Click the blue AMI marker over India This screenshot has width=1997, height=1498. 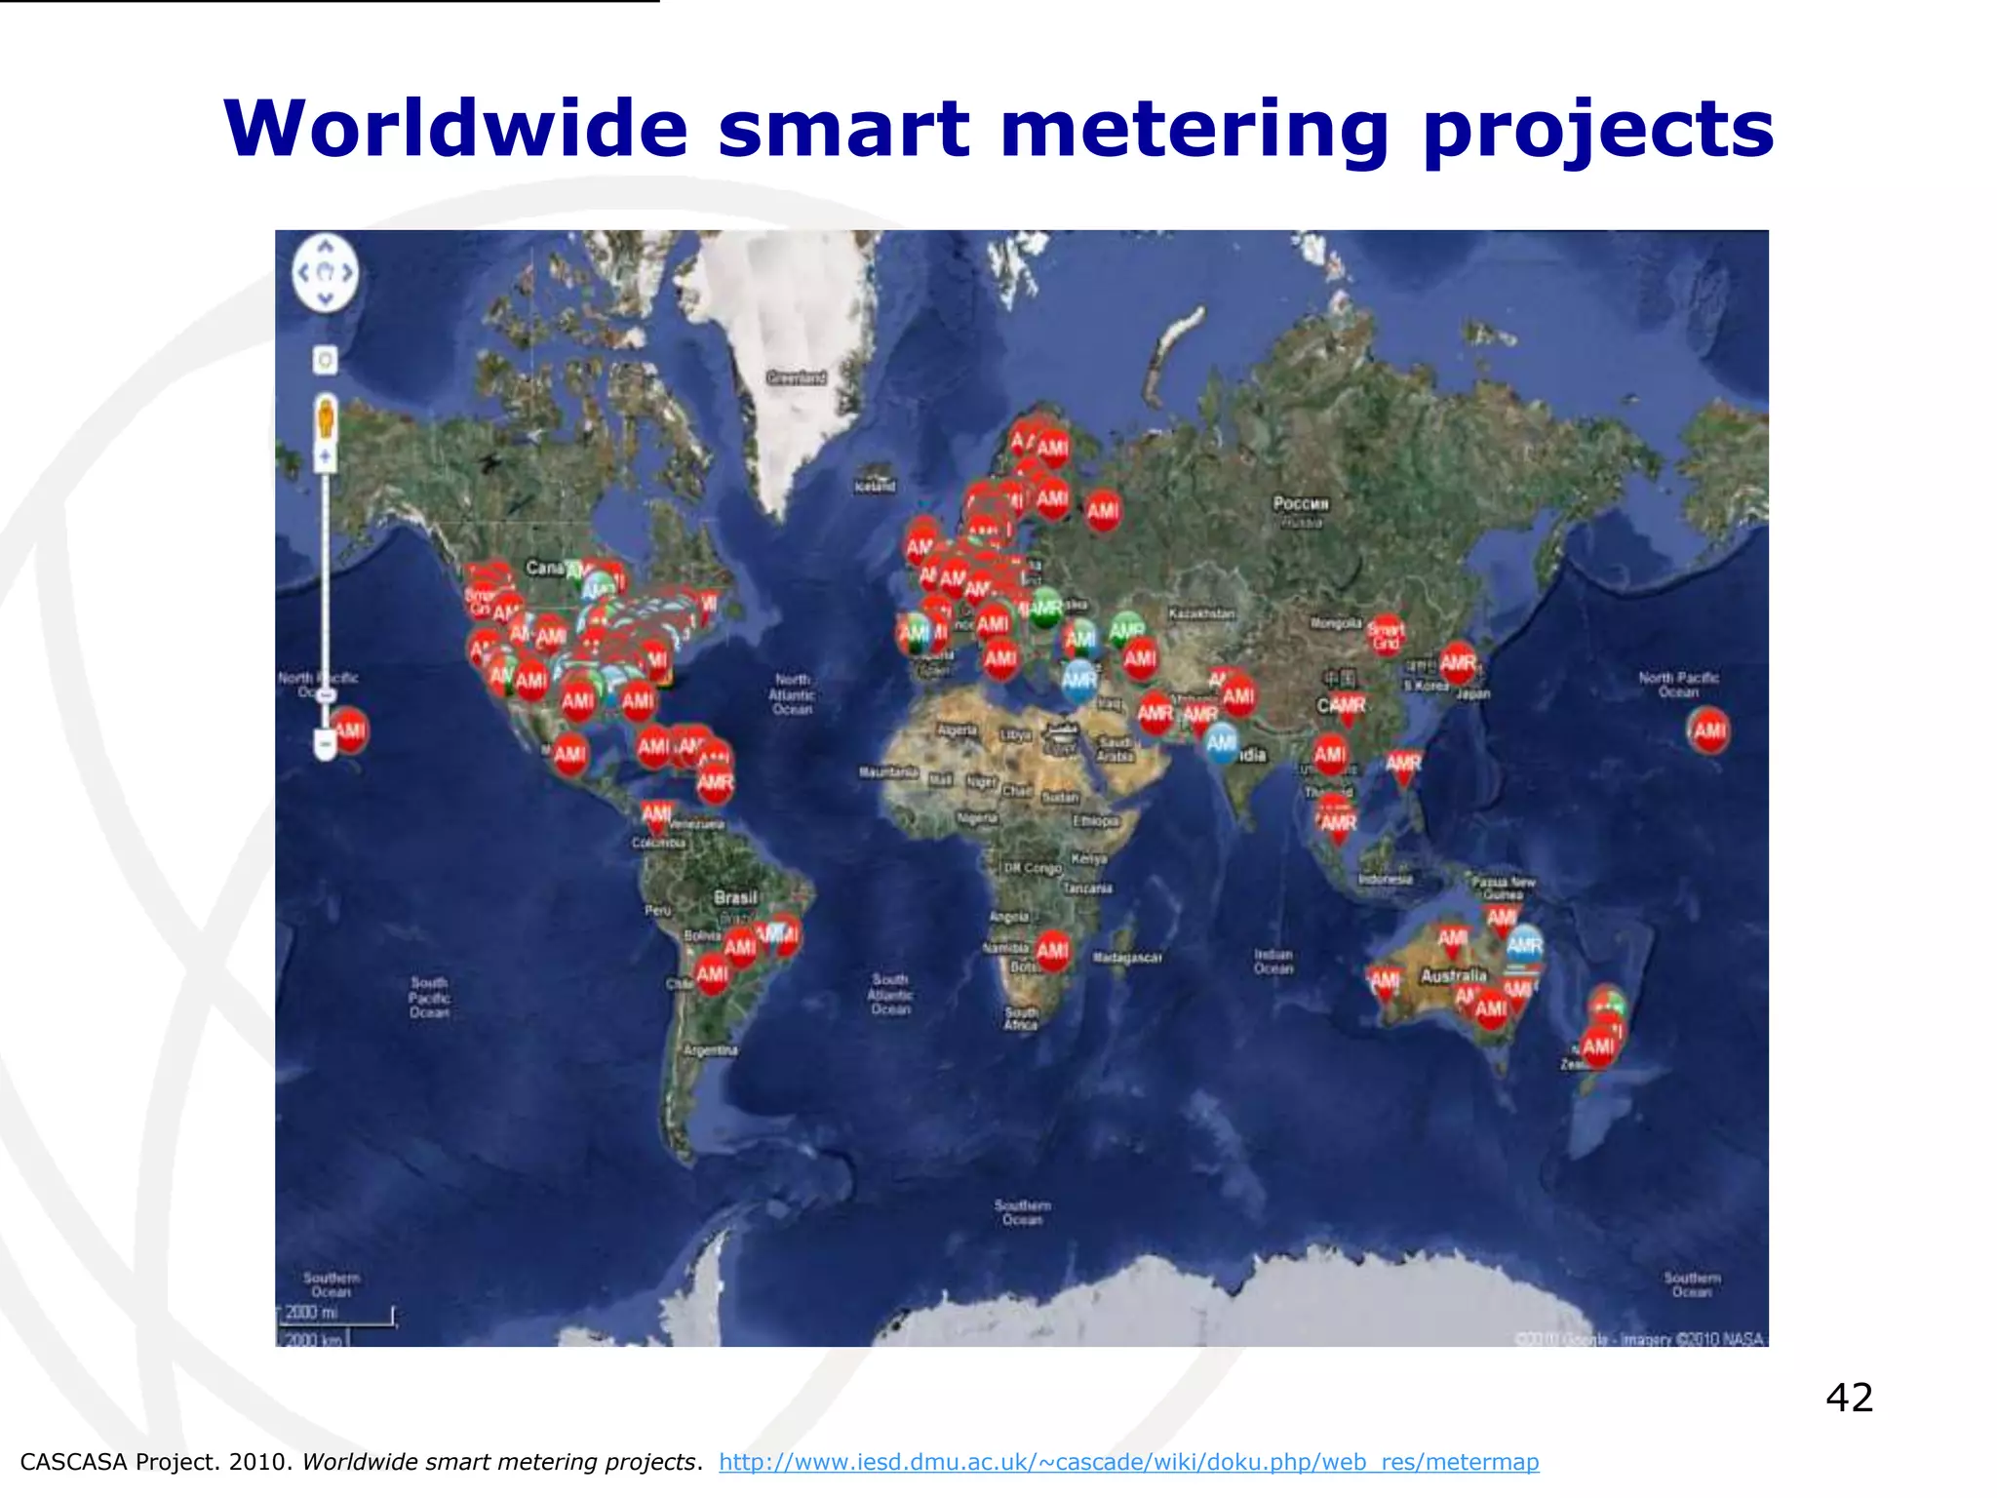click(1221, 744)
